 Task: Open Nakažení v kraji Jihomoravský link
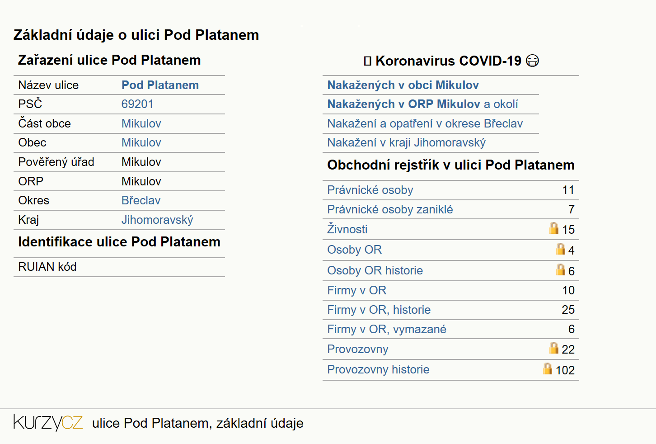[406, 142]
